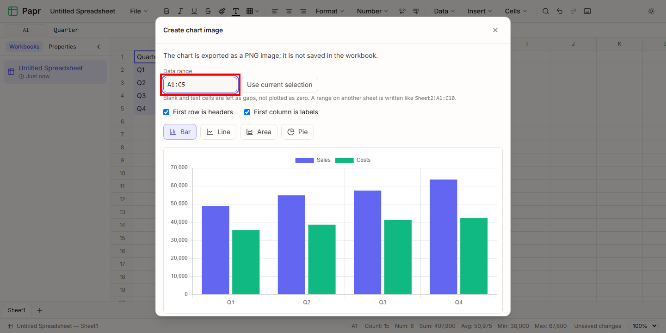This screenshot has width=666, height=333.
Task: Open the search magnifier
Action: [x=546, y=11]
